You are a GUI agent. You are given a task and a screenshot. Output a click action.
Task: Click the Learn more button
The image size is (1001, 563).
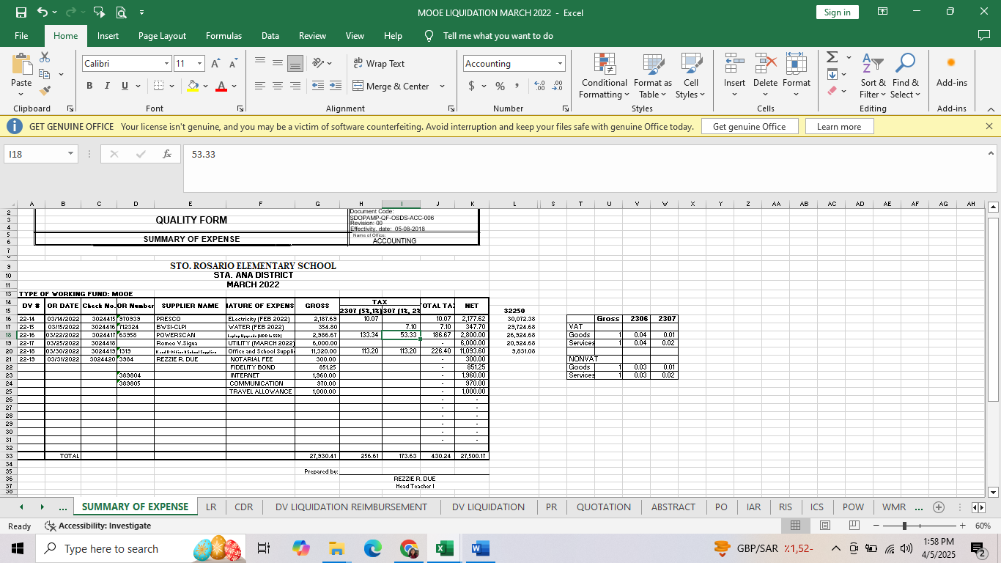pos(838,127)
